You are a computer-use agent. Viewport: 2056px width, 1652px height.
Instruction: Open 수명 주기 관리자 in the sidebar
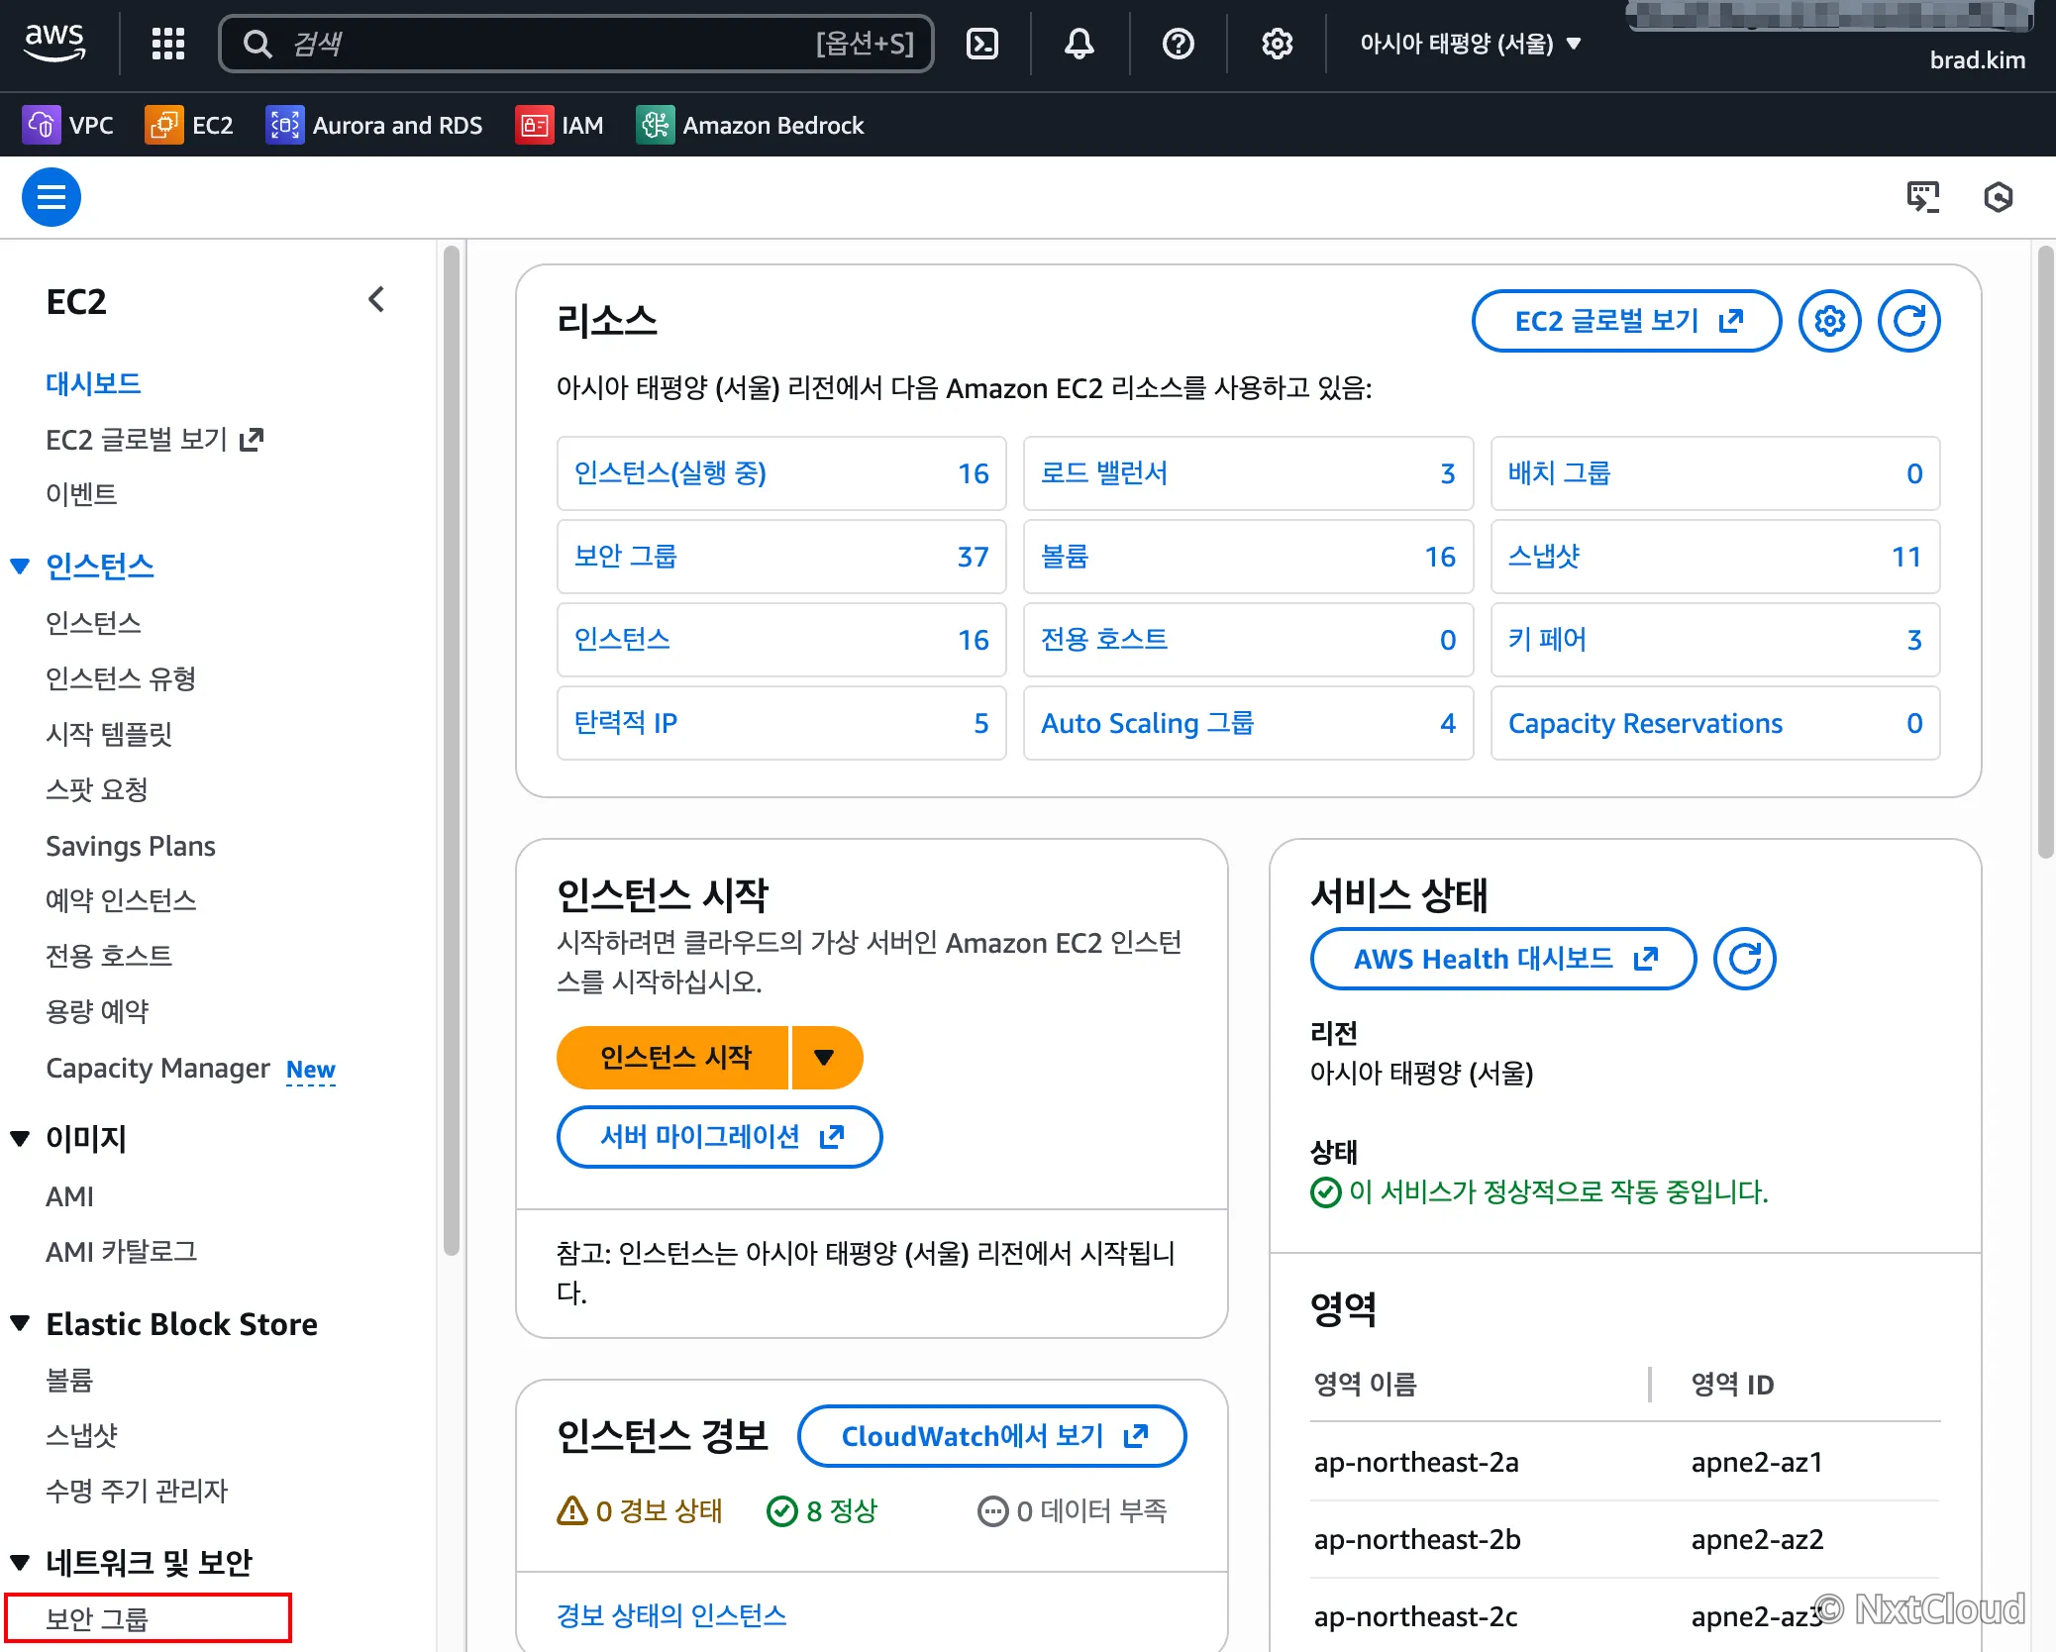[137, 1491]
